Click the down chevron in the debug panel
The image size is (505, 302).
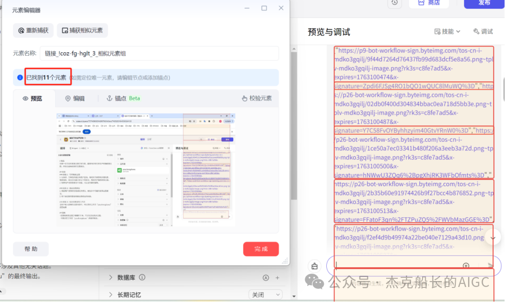tap(493, 237)
